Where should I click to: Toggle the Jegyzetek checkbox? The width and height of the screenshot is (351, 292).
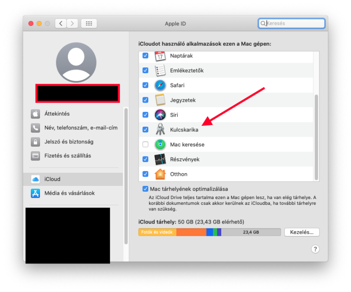pyautogui.click(x=146, y=100)
